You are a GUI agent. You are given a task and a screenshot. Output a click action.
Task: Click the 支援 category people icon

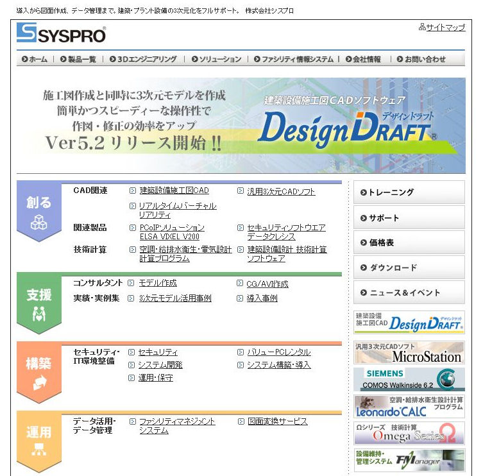[x=39, y=314]
